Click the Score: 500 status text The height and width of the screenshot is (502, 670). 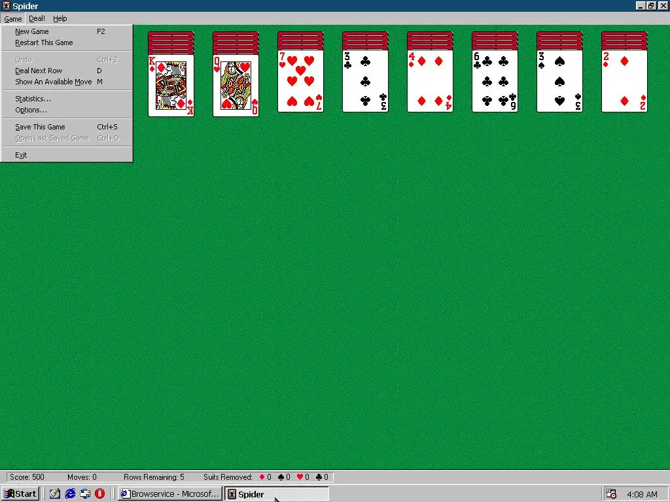(27, 477)
